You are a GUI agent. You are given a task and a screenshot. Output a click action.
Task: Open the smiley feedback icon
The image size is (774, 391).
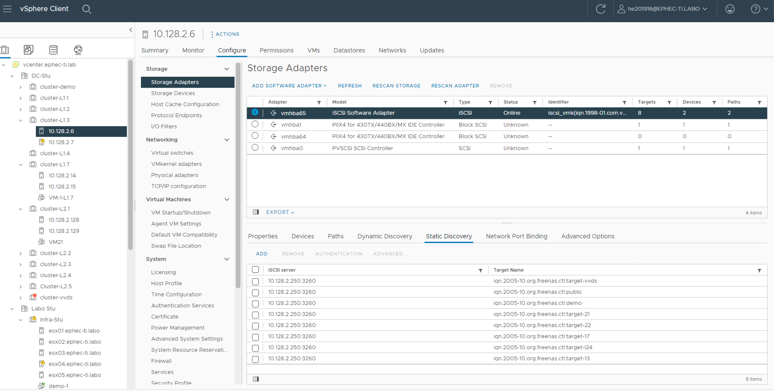click(730, 9)
